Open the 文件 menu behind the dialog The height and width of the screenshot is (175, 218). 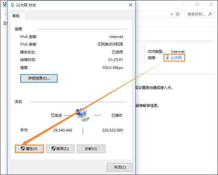[x=5, y=23]
